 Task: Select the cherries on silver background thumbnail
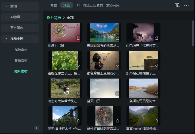tap(104, 60)
